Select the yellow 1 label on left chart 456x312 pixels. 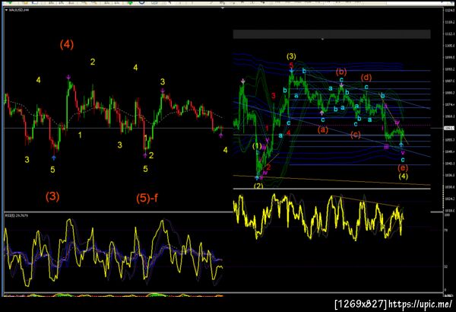click(80, 135)
